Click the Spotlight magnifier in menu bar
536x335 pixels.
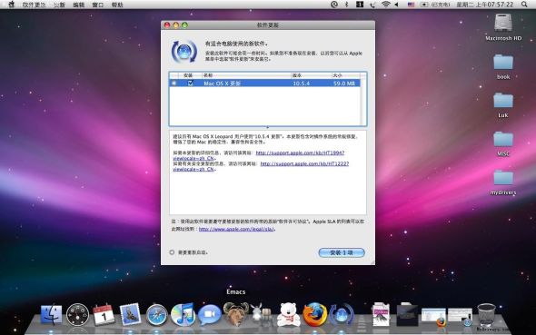524,5
